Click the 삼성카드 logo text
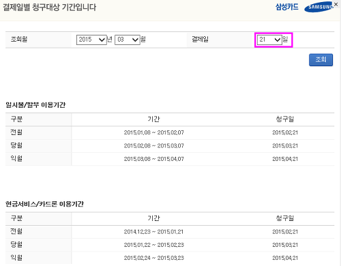Image resolution: width=341 pixels, height=266 pixels. point(287,7)
